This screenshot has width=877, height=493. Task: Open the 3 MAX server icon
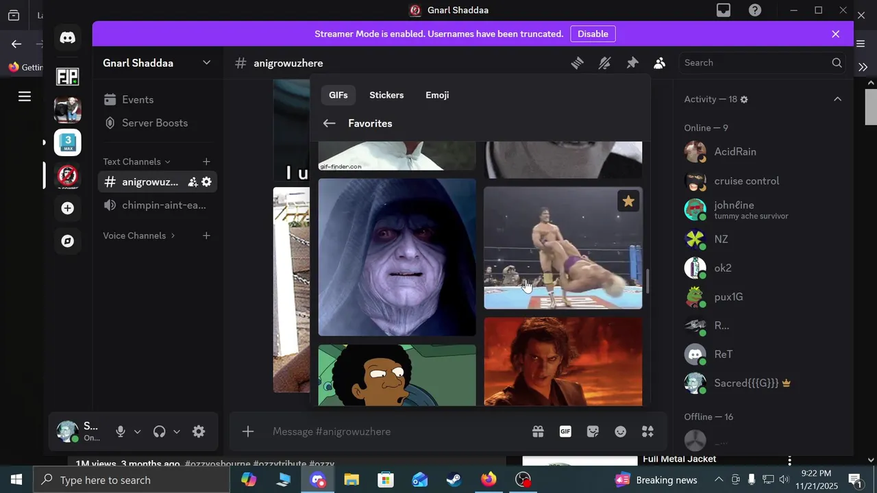pyautogui.click(x=67, y=142)
